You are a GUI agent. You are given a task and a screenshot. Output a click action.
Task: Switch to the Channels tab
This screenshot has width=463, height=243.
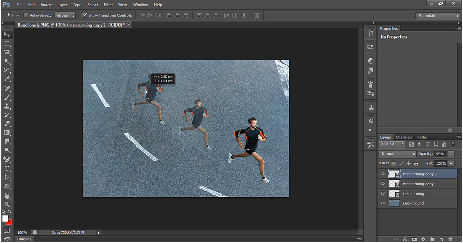coord(403,137)
